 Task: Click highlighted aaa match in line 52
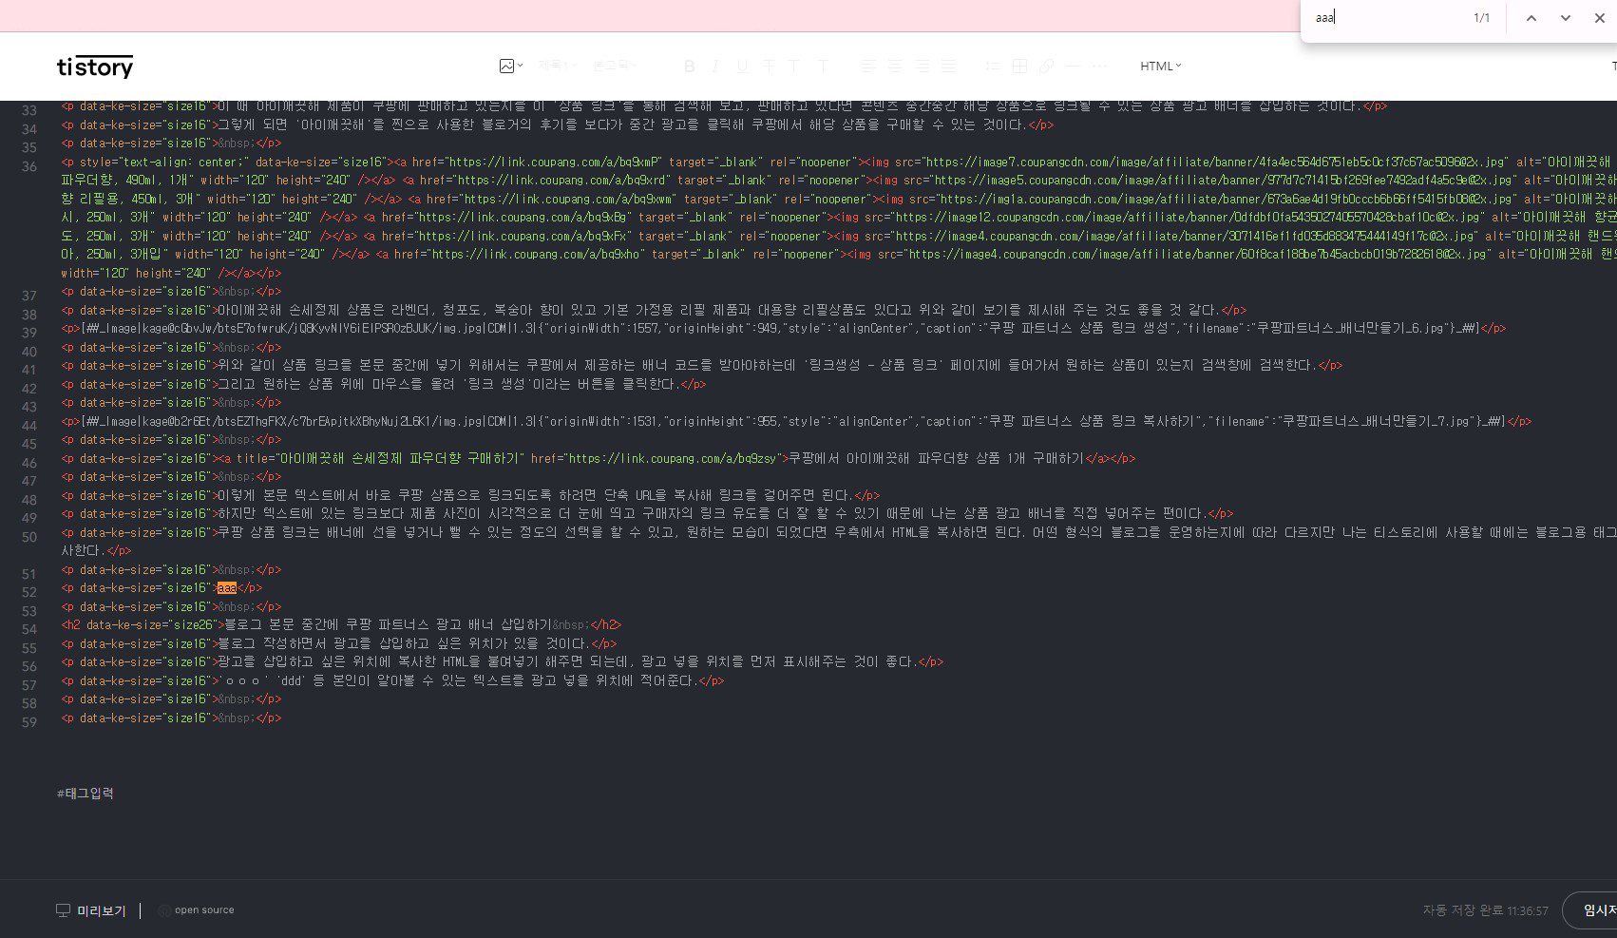pos(227,588)
